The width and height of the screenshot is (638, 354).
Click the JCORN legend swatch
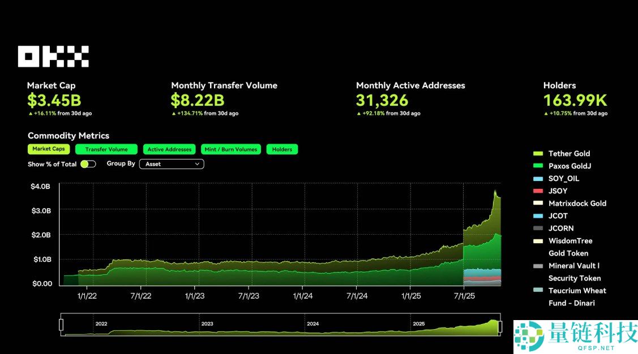coord(538,228)
